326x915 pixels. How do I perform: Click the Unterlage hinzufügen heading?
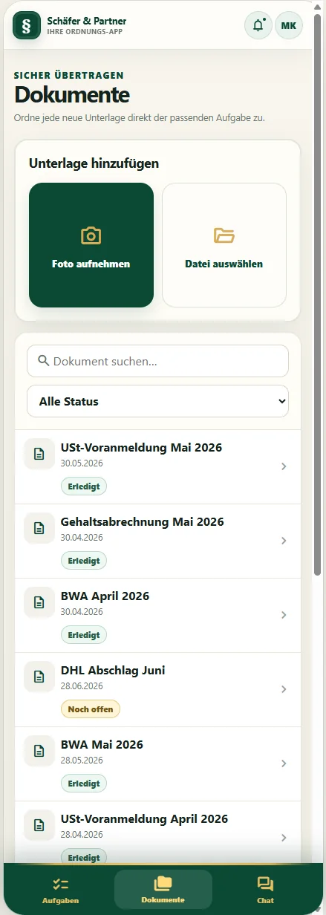(x=94, y=163)
